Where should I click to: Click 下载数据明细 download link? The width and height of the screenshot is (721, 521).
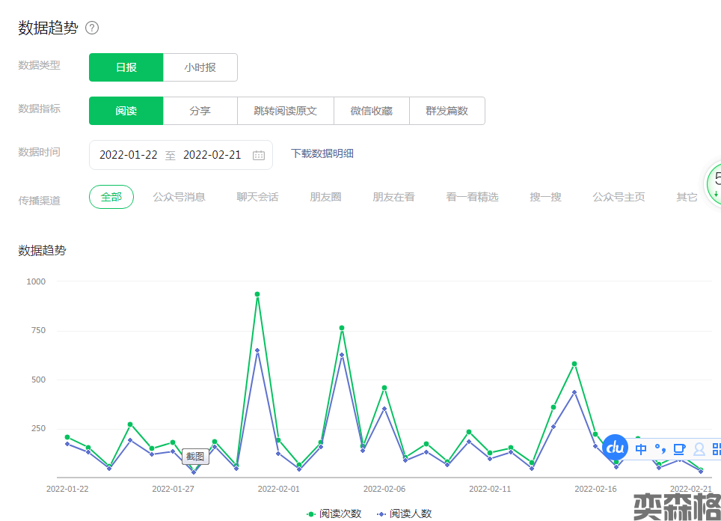tap(322, 153)
